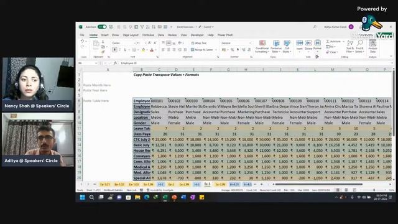Viewport: 398px width, 224px height.
Task: Click the New Sheet plus button
Action: click(261, 184)
